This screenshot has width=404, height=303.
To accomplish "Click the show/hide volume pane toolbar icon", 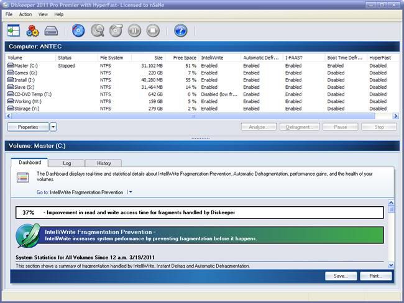I will click(x=14, y=30).
